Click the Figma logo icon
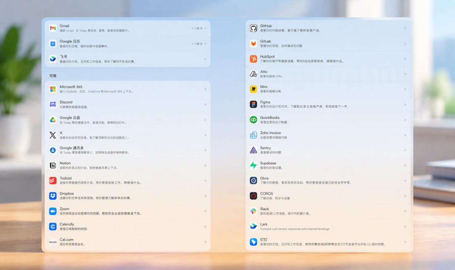The height and width of the screenshot is (270, 455). [253, 104]
